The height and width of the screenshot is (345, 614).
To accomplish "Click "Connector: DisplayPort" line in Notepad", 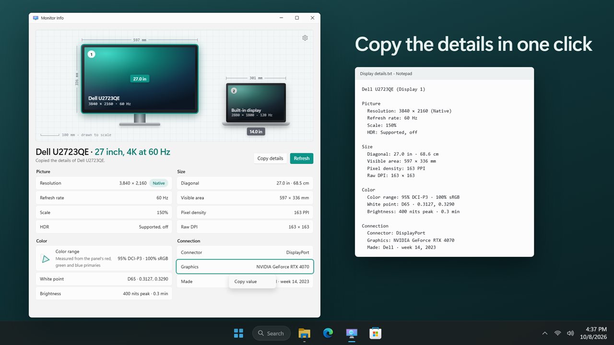I will click(396, 233).
